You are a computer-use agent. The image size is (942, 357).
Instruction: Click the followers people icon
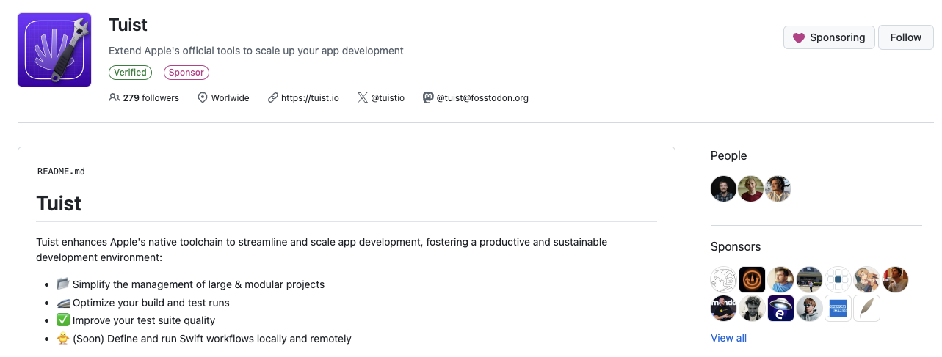point(114,97)
